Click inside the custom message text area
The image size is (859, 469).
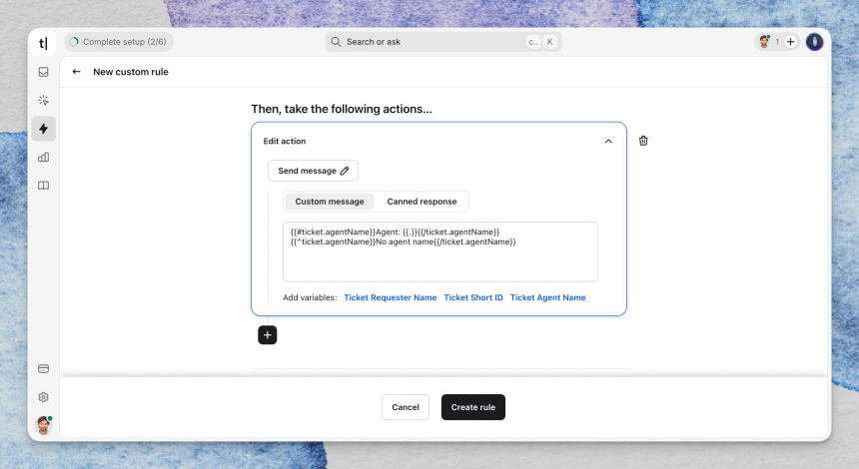coord(439,251)
